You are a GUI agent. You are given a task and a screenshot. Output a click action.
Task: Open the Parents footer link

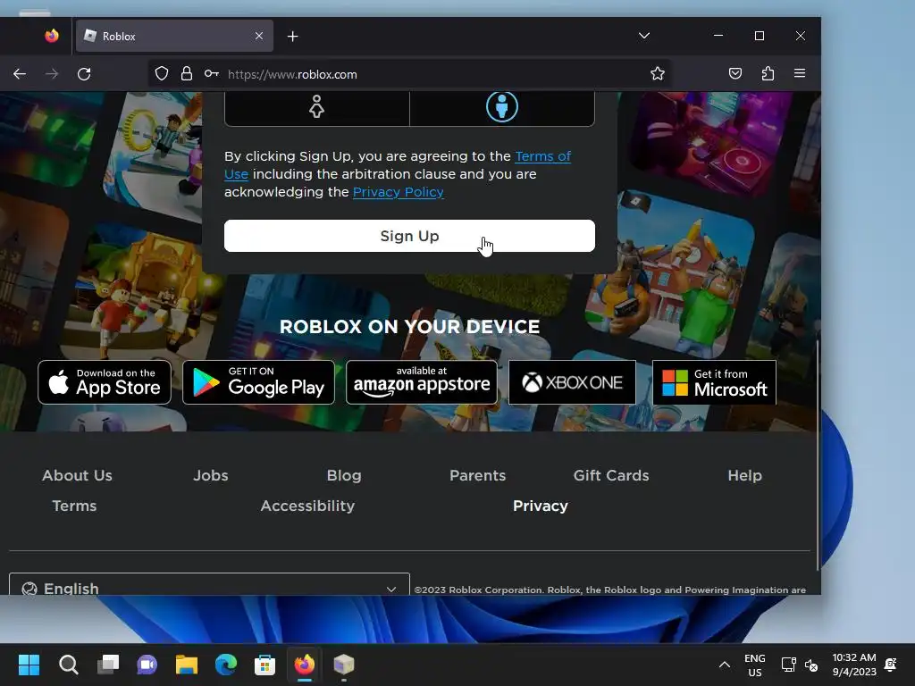pyautogui.click(x=477, y=475)
